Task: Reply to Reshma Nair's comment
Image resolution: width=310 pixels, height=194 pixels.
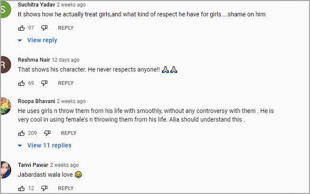Action: coord(66,83)
